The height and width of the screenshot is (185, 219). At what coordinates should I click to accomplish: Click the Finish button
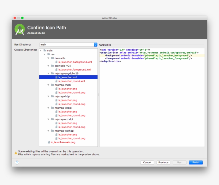(196, 162)
